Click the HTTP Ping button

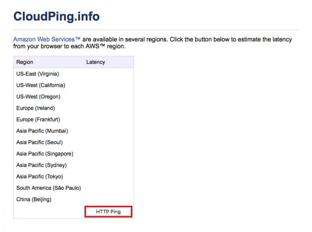pos(108,212)
